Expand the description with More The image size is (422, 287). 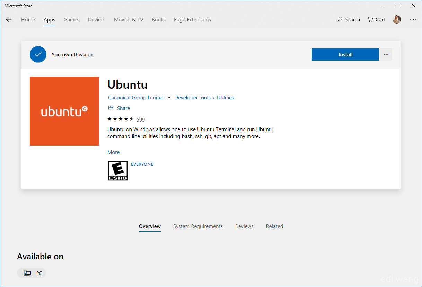click(113, 152)
